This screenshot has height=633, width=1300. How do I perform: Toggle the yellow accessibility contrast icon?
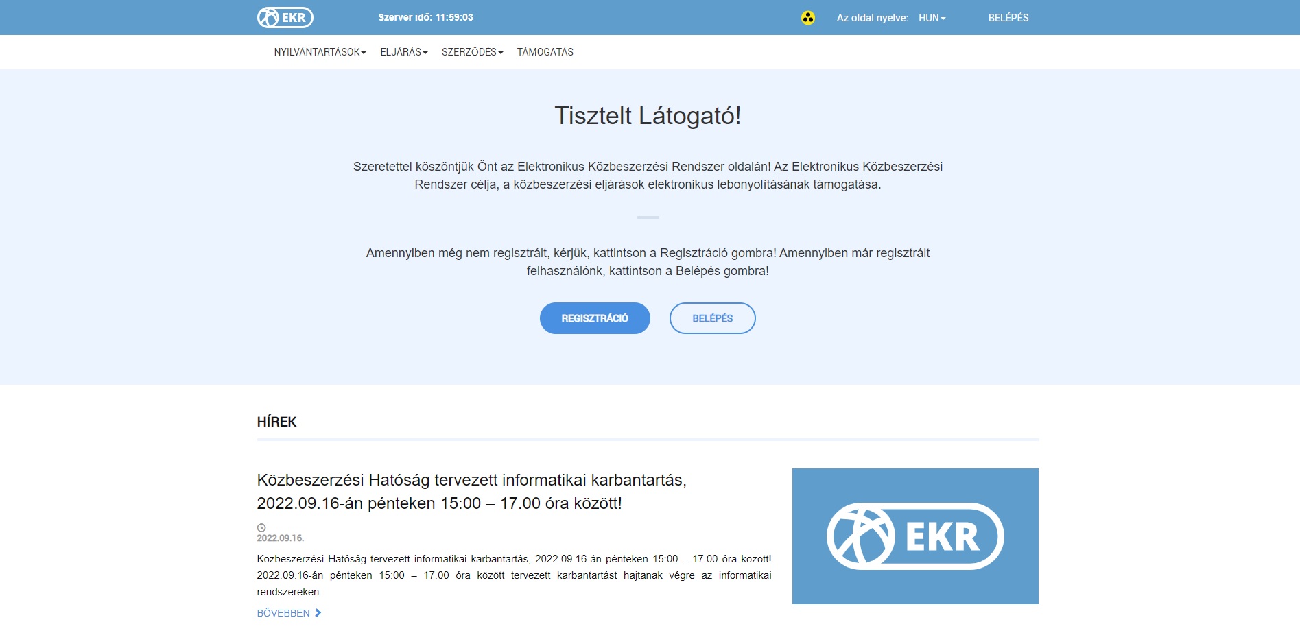[x=808, y=18]
